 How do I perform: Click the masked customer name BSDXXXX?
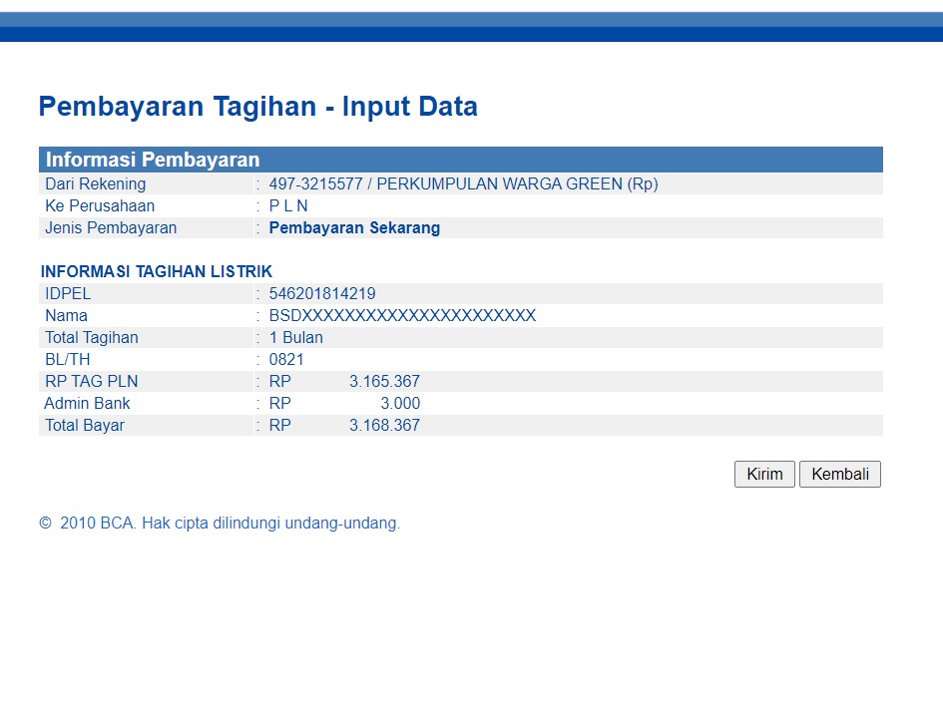pyautogui.click(x=402, y=316)
